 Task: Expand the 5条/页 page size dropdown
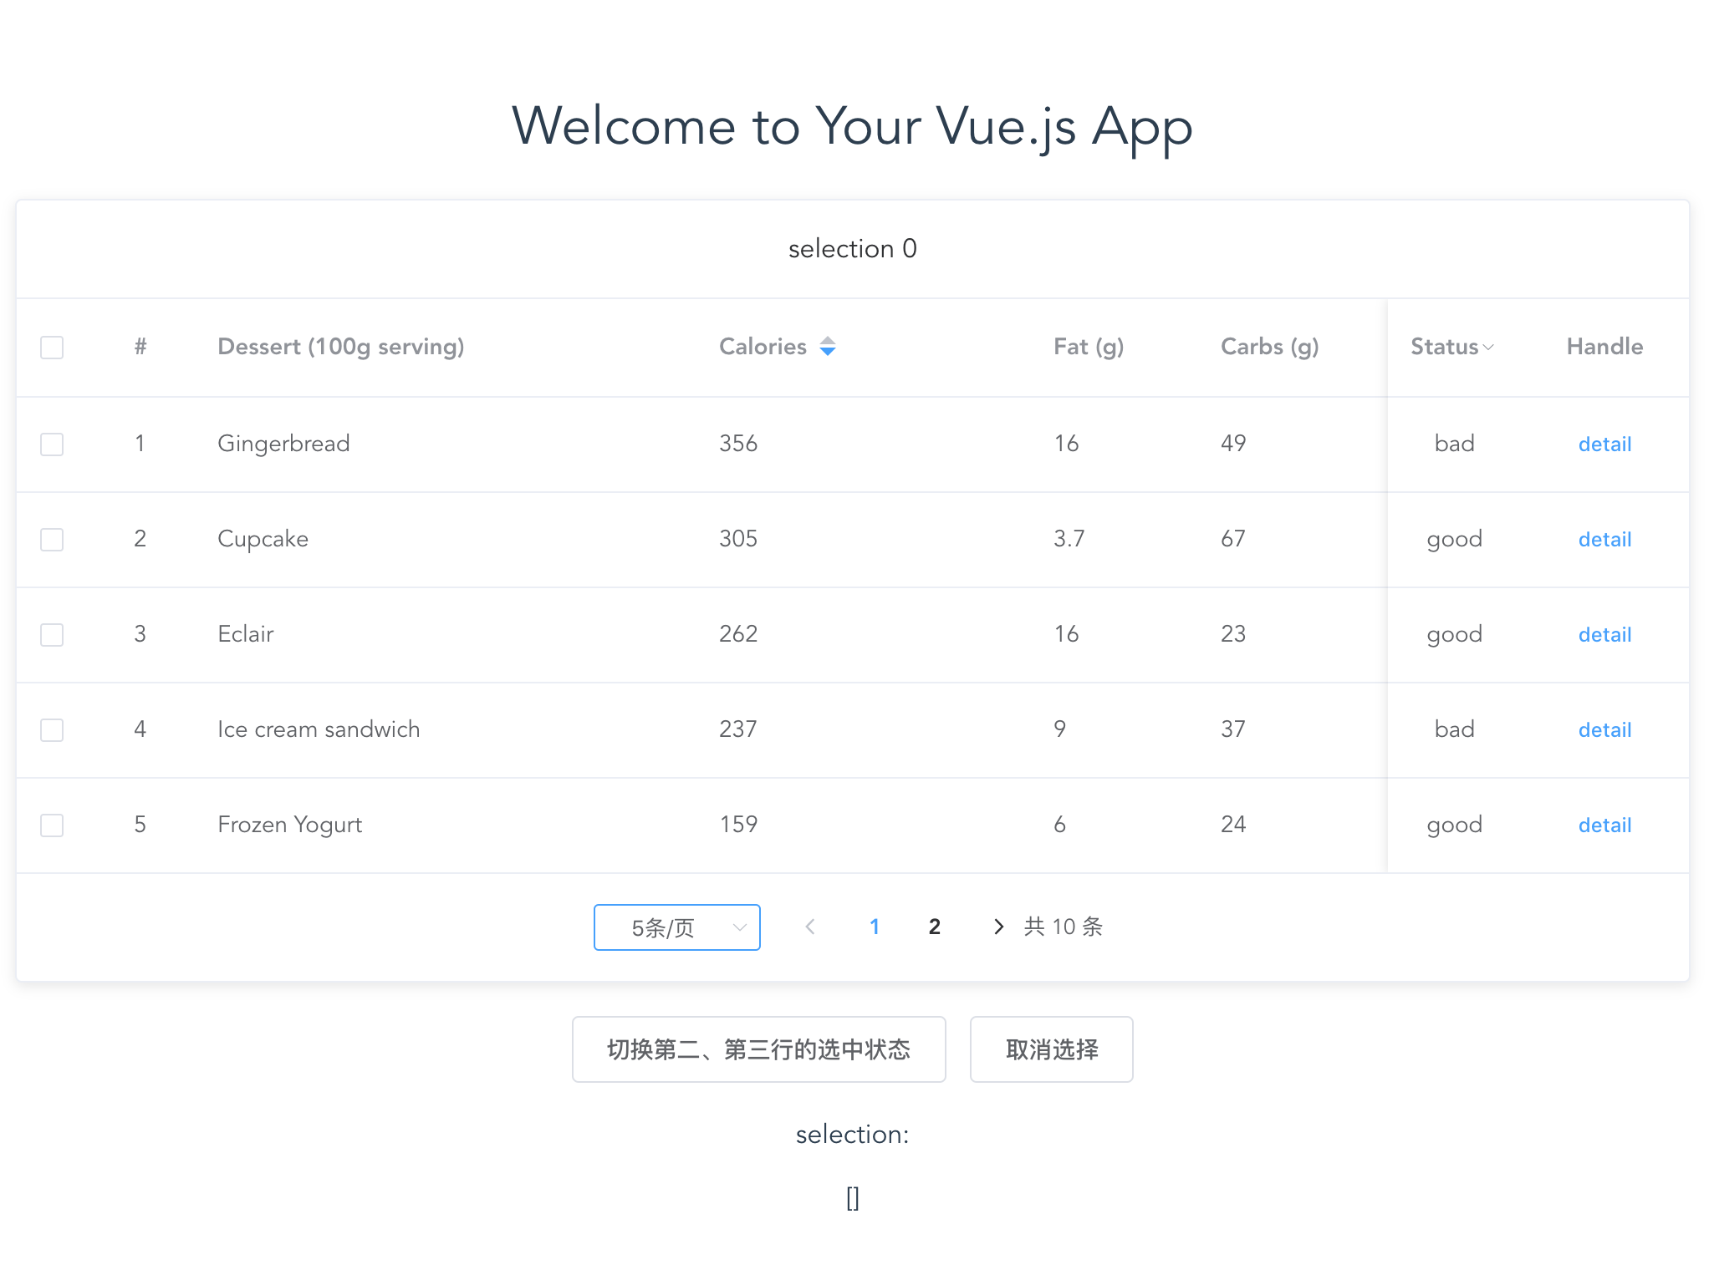(676, 927)
